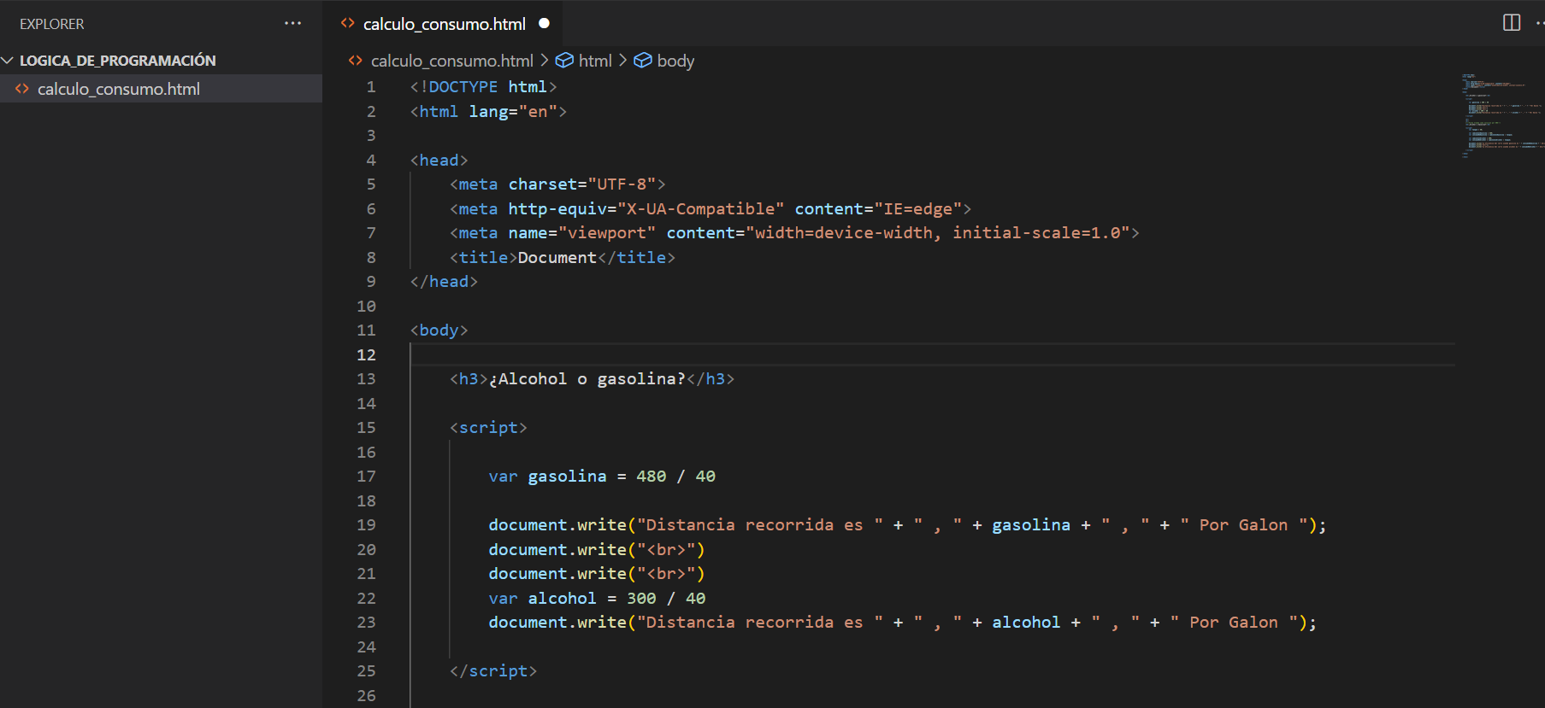Open calculo_consumo.html breadcrumb item
Screen dimensions: 1545x708
[x=451, y=61]
